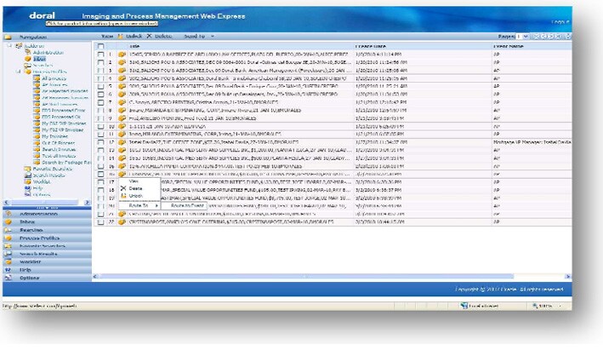
Task: Check the checkbox for row 18
Action: pos(100,190)
